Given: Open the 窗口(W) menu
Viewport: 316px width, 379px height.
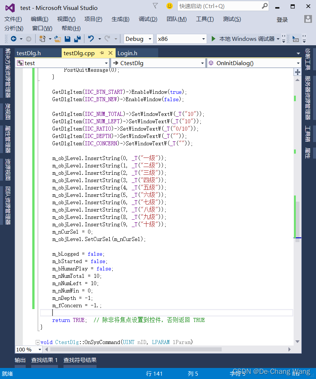Looking at the screenshot, I should click(42, 28).
